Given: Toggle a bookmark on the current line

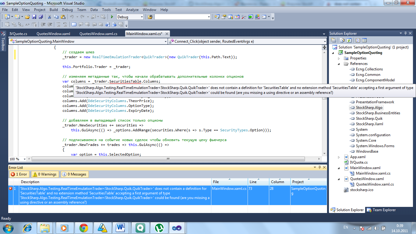Looking at the screenshot, I should (x=74, y=25).
